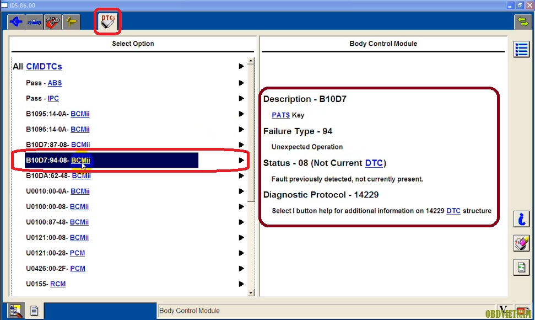Click the Diagnostic Protocol - 14229 heading
The height and width of the screenshot is (320, 535).
point(321,195)
